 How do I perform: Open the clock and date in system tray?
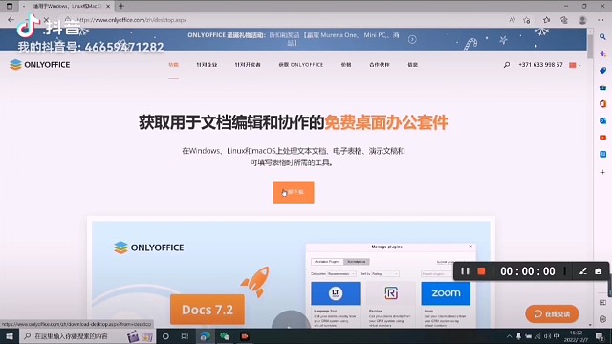tap(576, 336)
